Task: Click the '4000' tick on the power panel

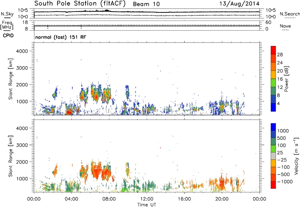Action: click(x=22, y=51)
